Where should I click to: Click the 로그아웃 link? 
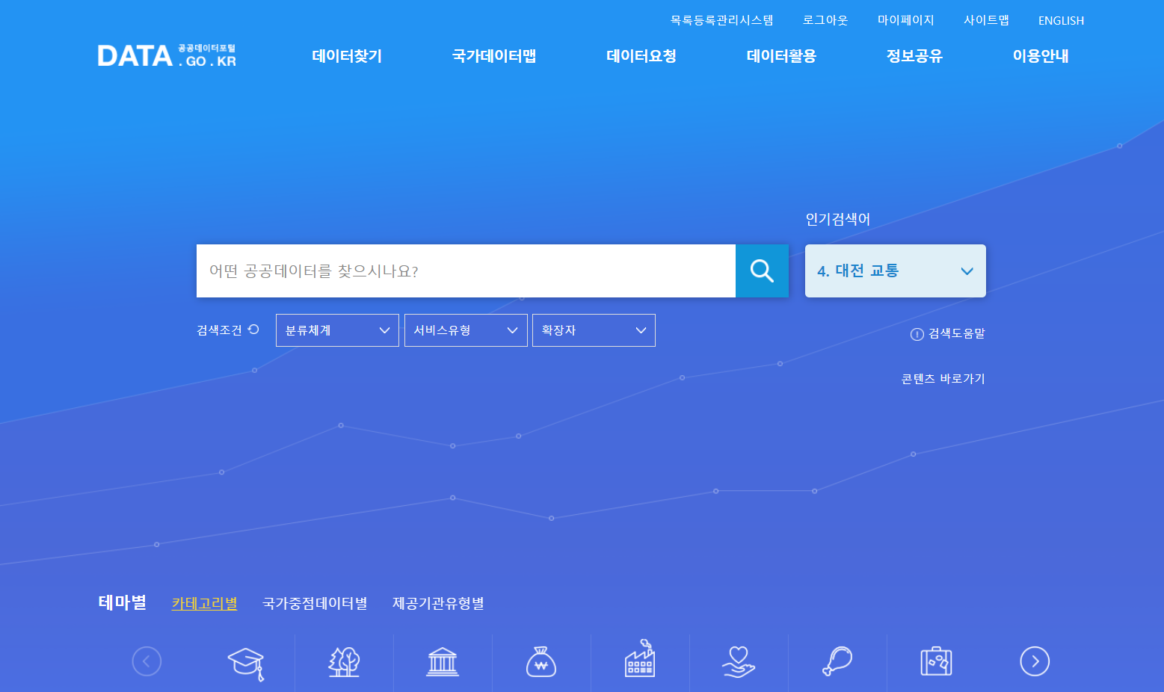pos(825,20)
